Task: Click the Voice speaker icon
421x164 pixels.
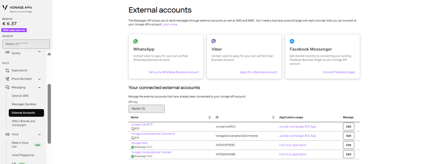Action: (7, 134)
